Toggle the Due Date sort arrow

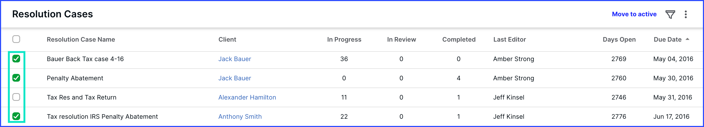pyautogui.click(x=687, y=39)
